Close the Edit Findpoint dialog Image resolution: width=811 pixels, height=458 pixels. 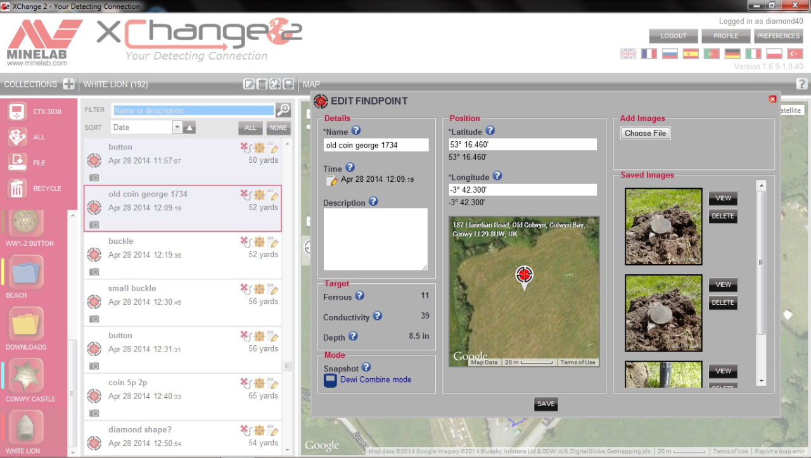pos(772,99)
